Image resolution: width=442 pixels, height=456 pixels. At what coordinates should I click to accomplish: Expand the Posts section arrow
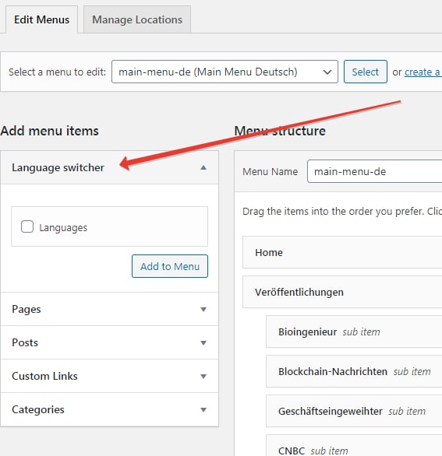click(x=203, y=342)
